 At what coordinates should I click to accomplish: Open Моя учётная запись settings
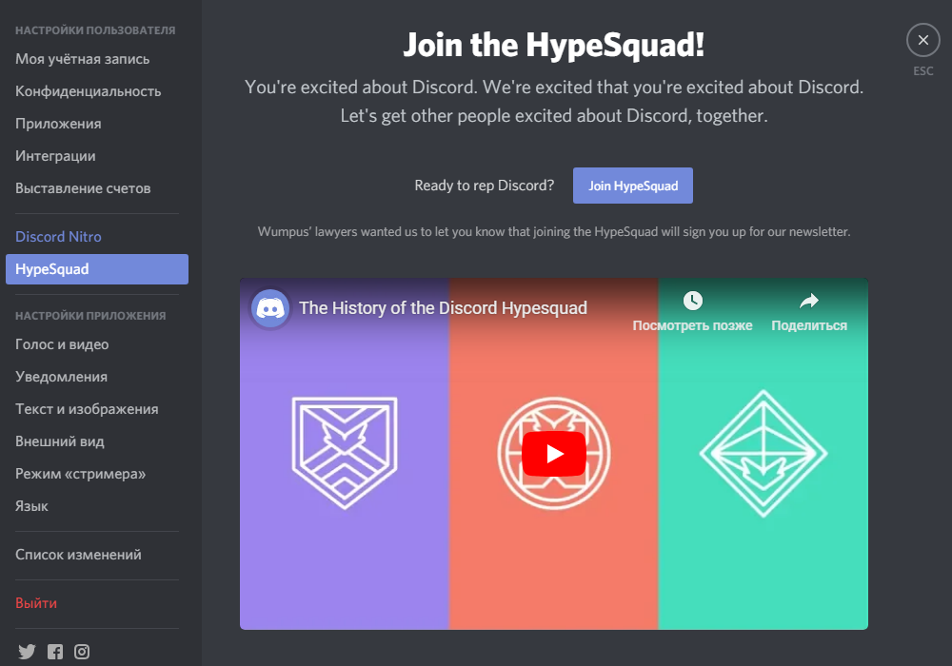[x=82, y=59]
